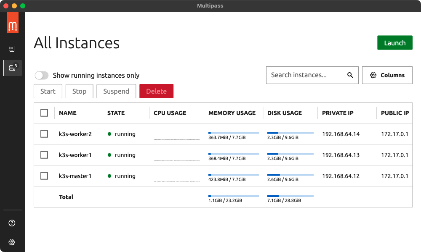Click private IP 192.168.64.12
Screen dimensions: 421x252
tap(341, 176)
